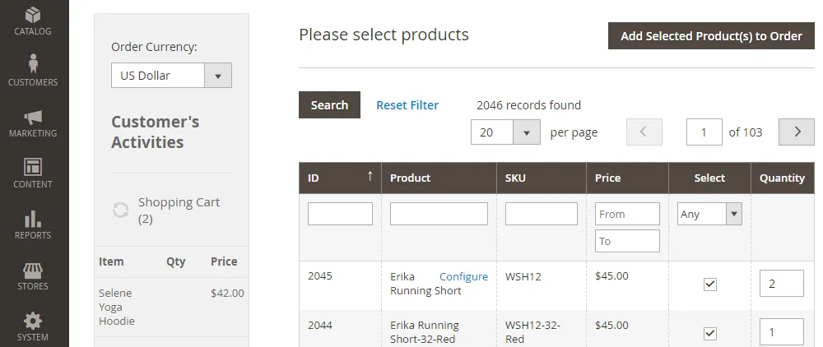Click the Product filter input field
The image size is (823, 347).
pos(439,214)
